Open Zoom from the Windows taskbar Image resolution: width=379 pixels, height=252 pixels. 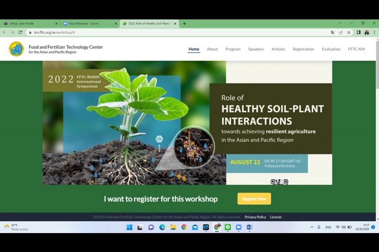pyautogui.click(x=239, y=227)
